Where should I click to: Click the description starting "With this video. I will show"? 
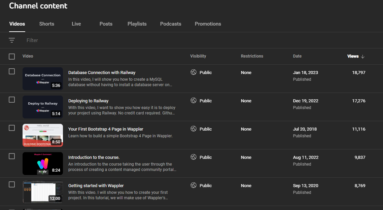click(x=118, y=195)
